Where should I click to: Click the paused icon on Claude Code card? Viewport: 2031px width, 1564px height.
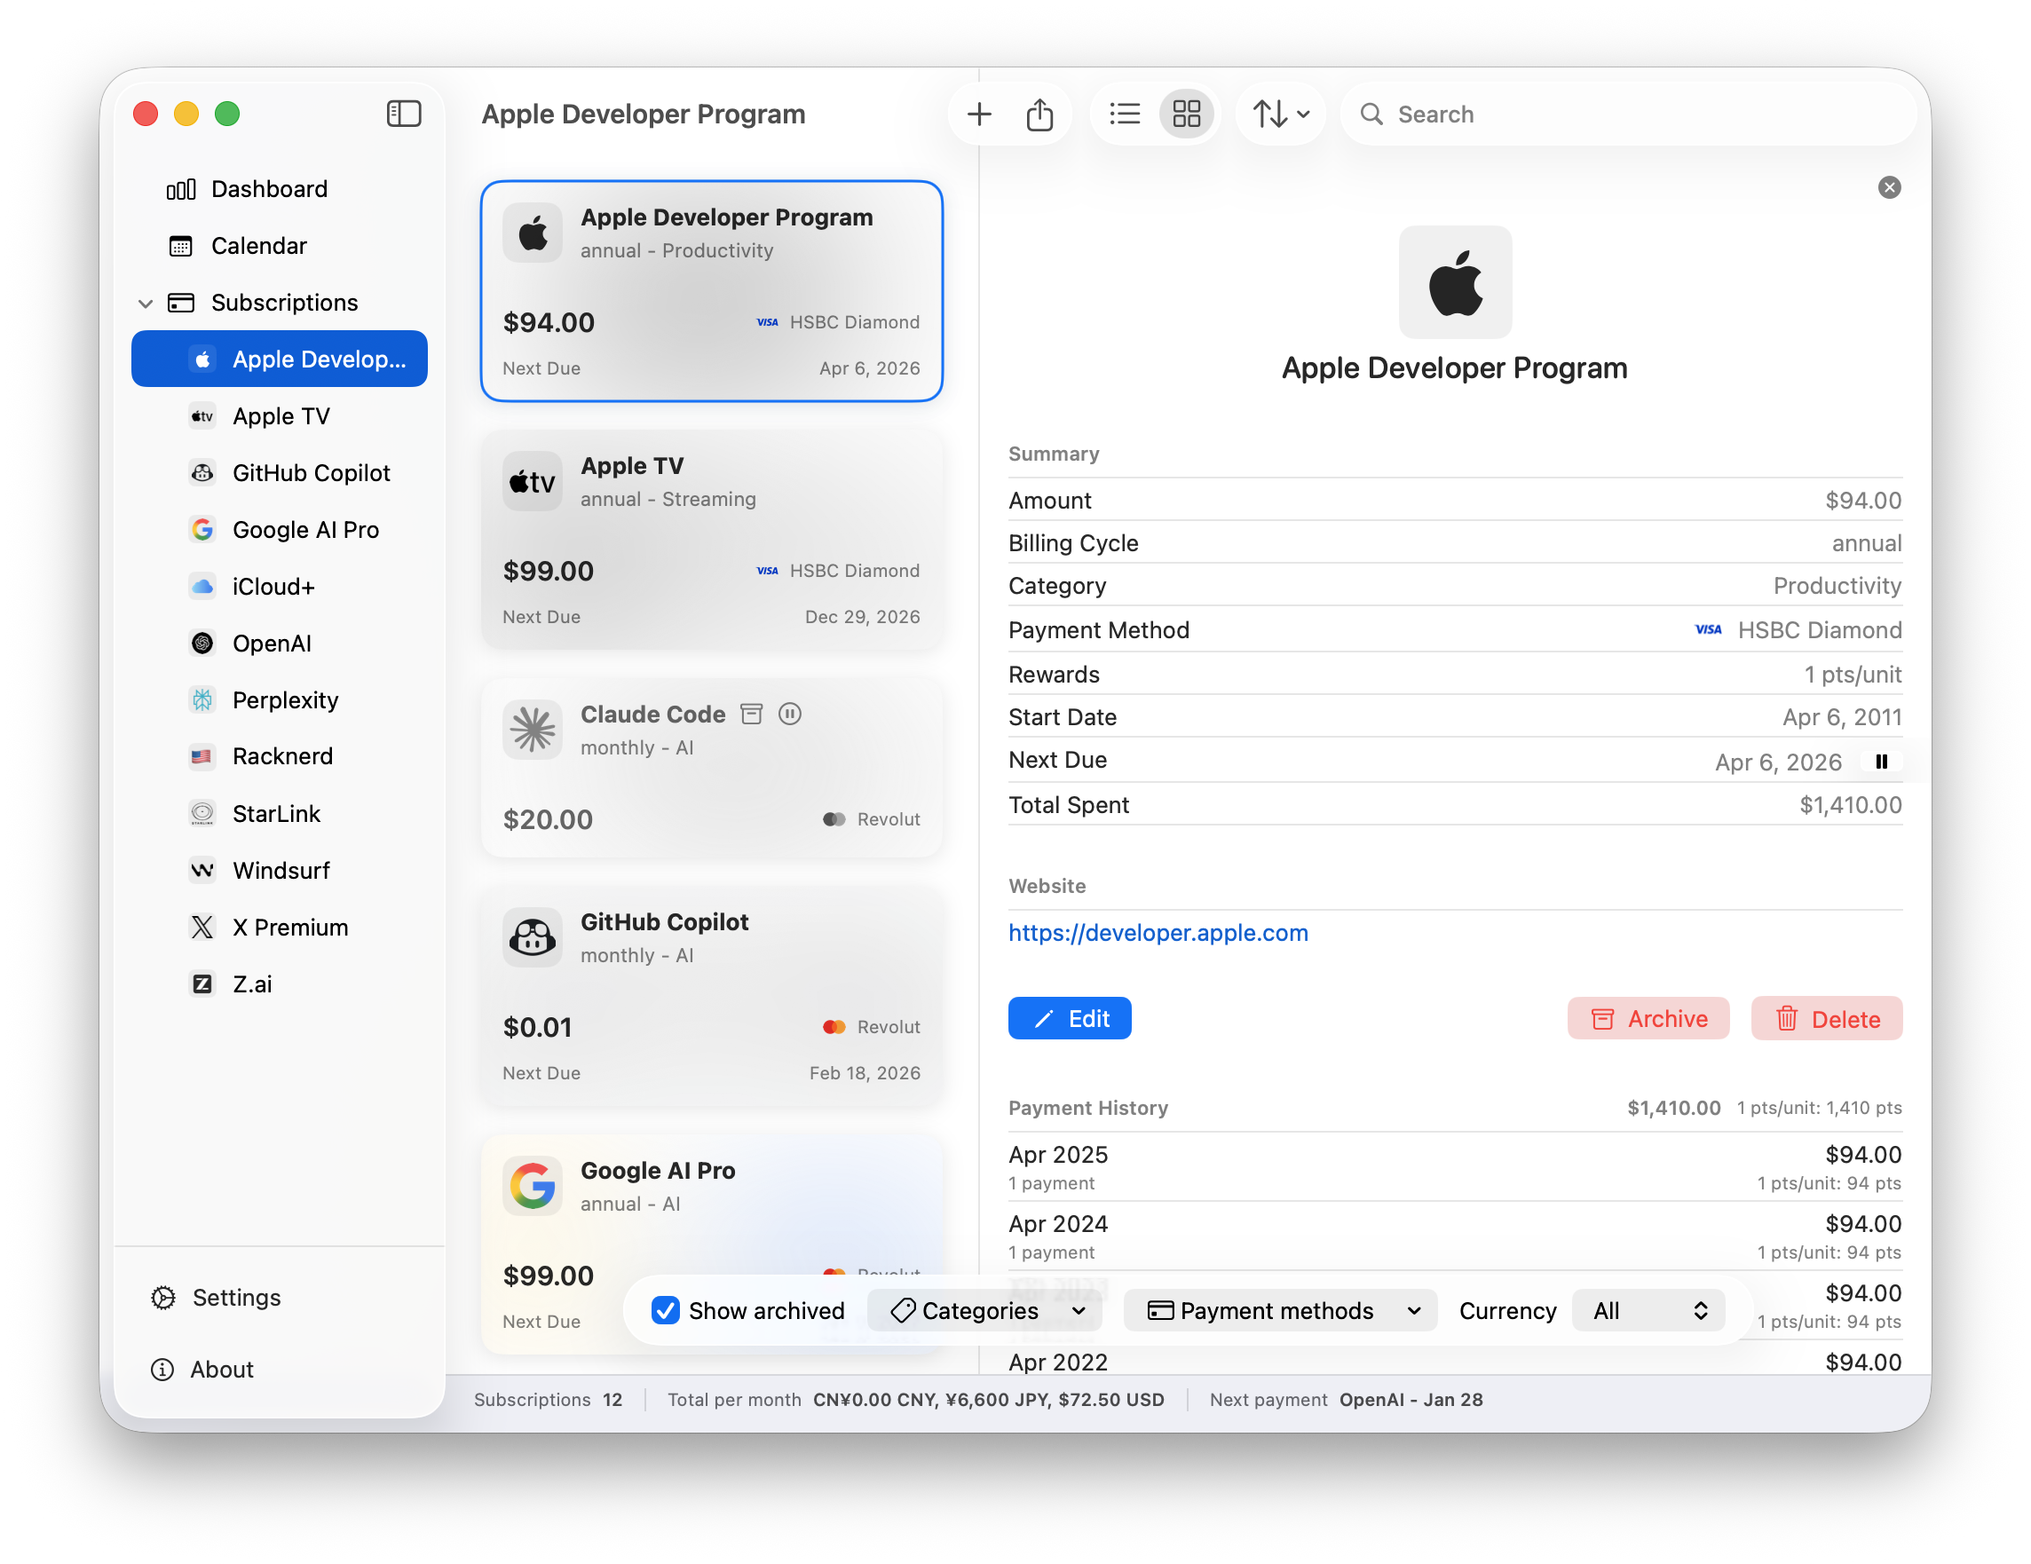789,715
